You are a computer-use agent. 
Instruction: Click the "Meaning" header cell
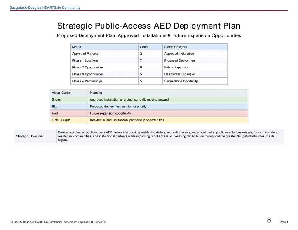(x=168, y=93)
